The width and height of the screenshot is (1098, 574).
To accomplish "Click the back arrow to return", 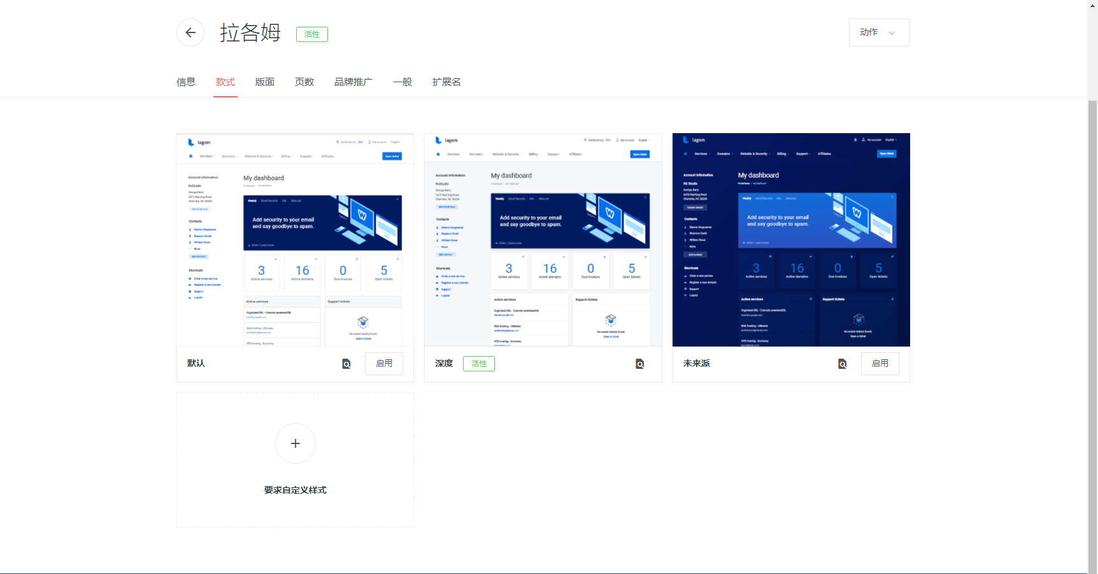I will point(190,32).
